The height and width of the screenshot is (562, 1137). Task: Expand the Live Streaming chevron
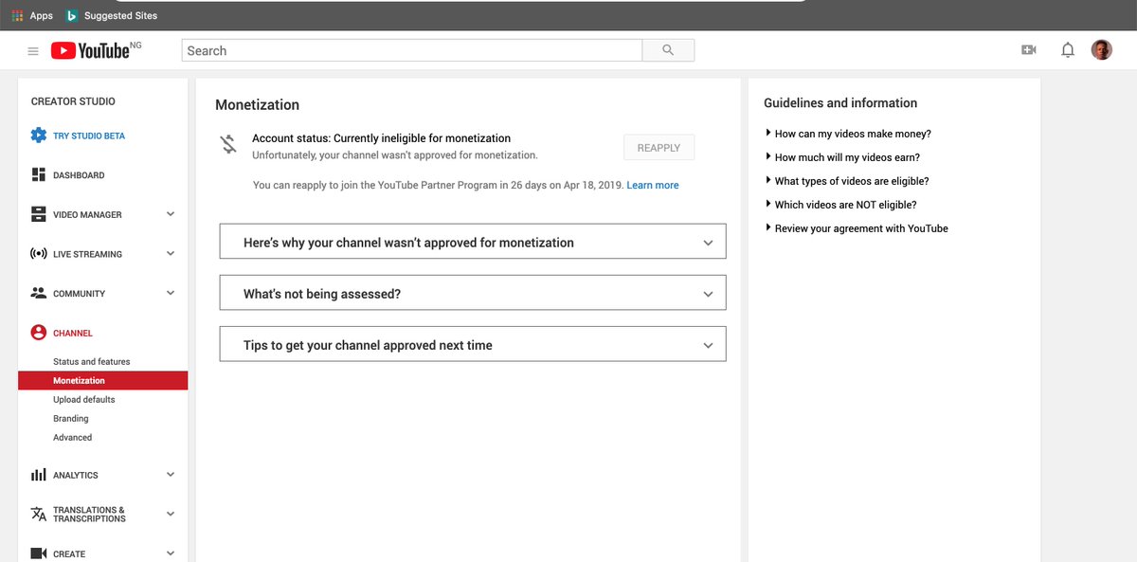click(x=171, y=253)
